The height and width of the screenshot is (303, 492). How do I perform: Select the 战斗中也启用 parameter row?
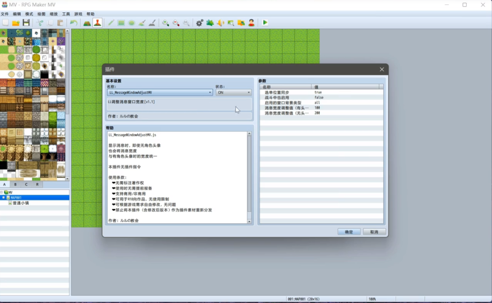coord(321,98)
